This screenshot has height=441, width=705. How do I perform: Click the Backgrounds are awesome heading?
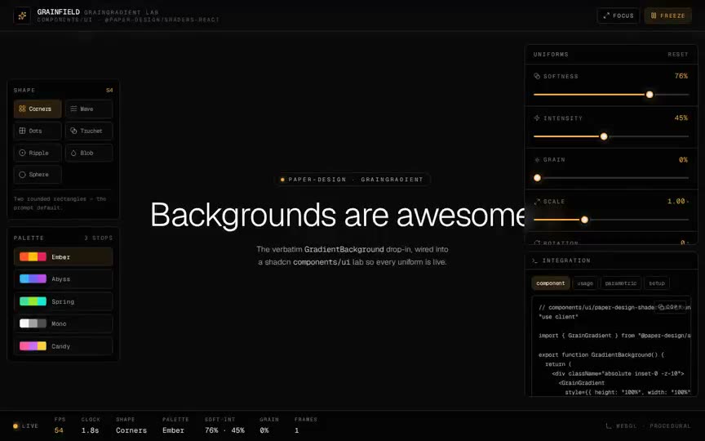pyautogui.click(x=337, y=215)
